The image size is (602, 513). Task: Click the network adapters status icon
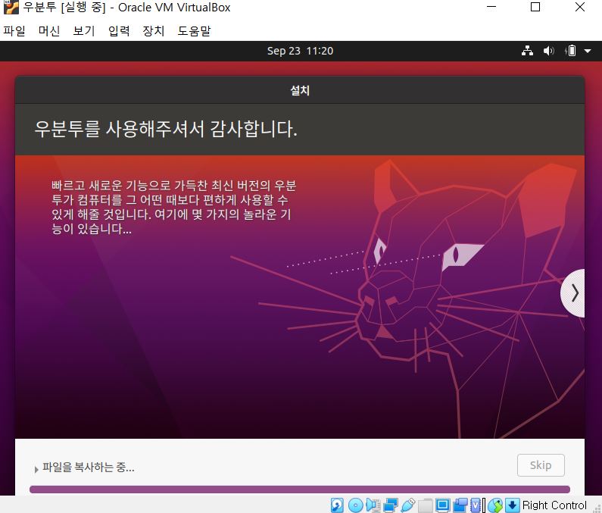[391, 505]
